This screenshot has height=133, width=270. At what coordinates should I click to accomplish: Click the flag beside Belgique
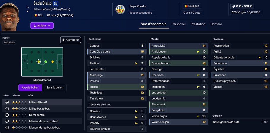point(186,6)
